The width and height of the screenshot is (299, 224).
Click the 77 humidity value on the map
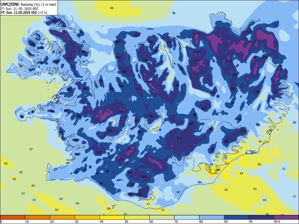pyautogui.click(x=295, y=197)
